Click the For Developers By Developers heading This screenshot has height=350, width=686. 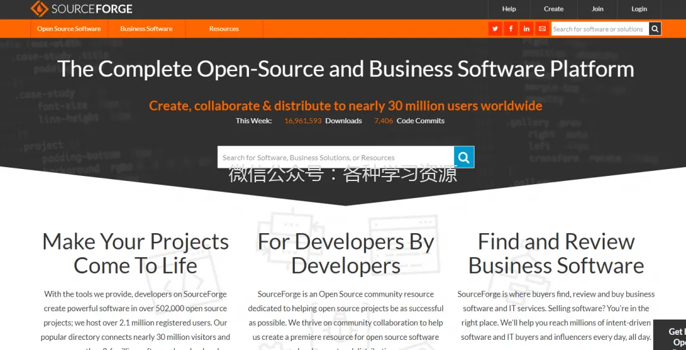[346, 253]
